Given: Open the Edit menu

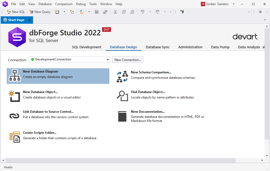Looking at the screenshot, I should tap(22, 4).
